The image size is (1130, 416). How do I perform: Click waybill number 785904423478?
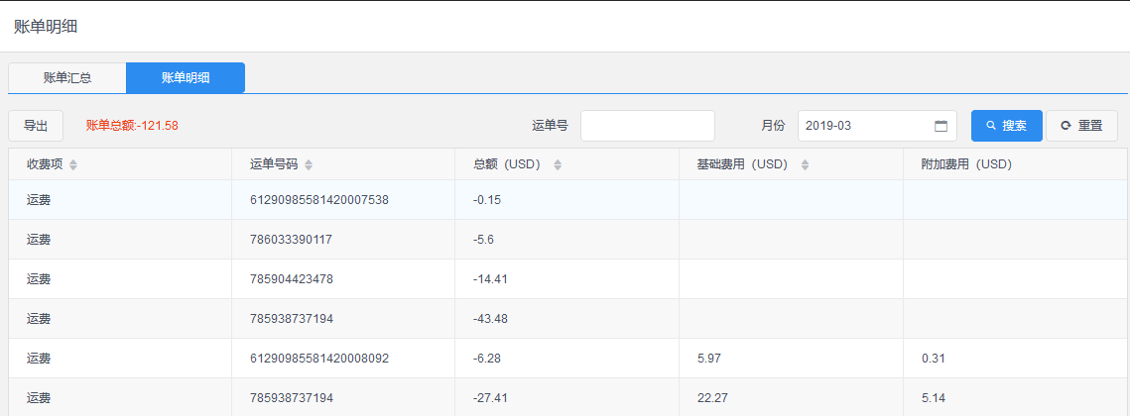(x=291, y=279)
